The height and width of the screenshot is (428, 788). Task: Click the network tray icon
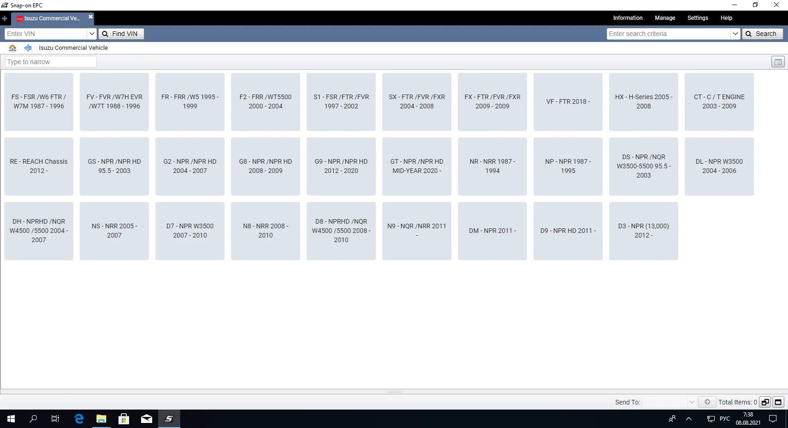point(711,419)
